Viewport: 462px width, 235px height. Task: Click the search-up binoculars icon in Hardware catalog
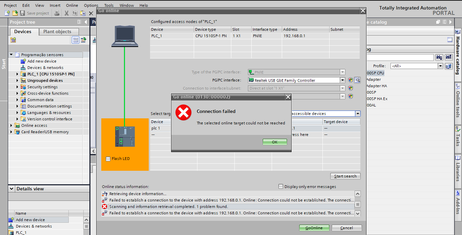click(x=449, y=57)
